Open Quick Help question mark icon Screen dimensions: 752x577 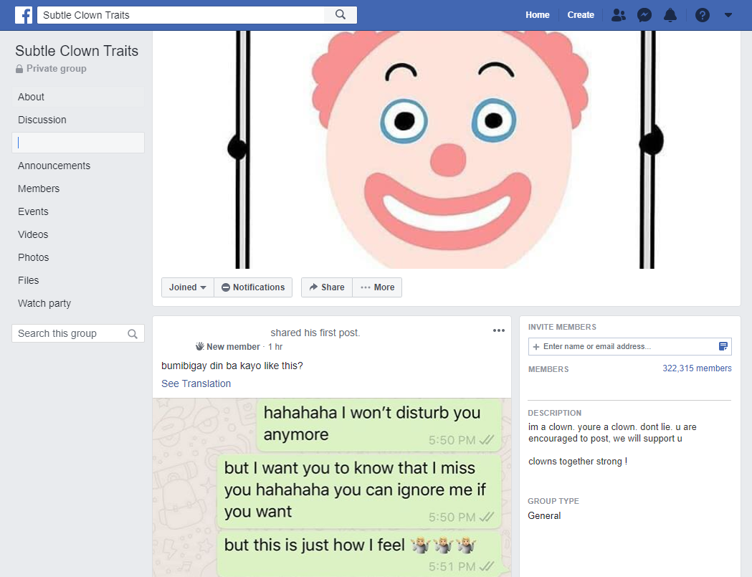pyautogui.click(x=702, y=15)
